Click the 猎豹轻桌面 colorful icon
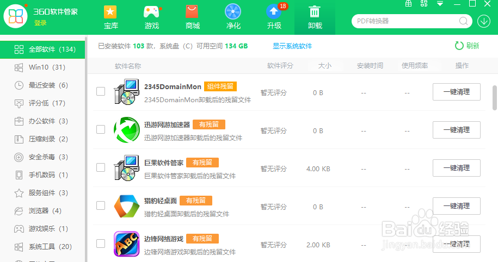 tap(127, 206)
